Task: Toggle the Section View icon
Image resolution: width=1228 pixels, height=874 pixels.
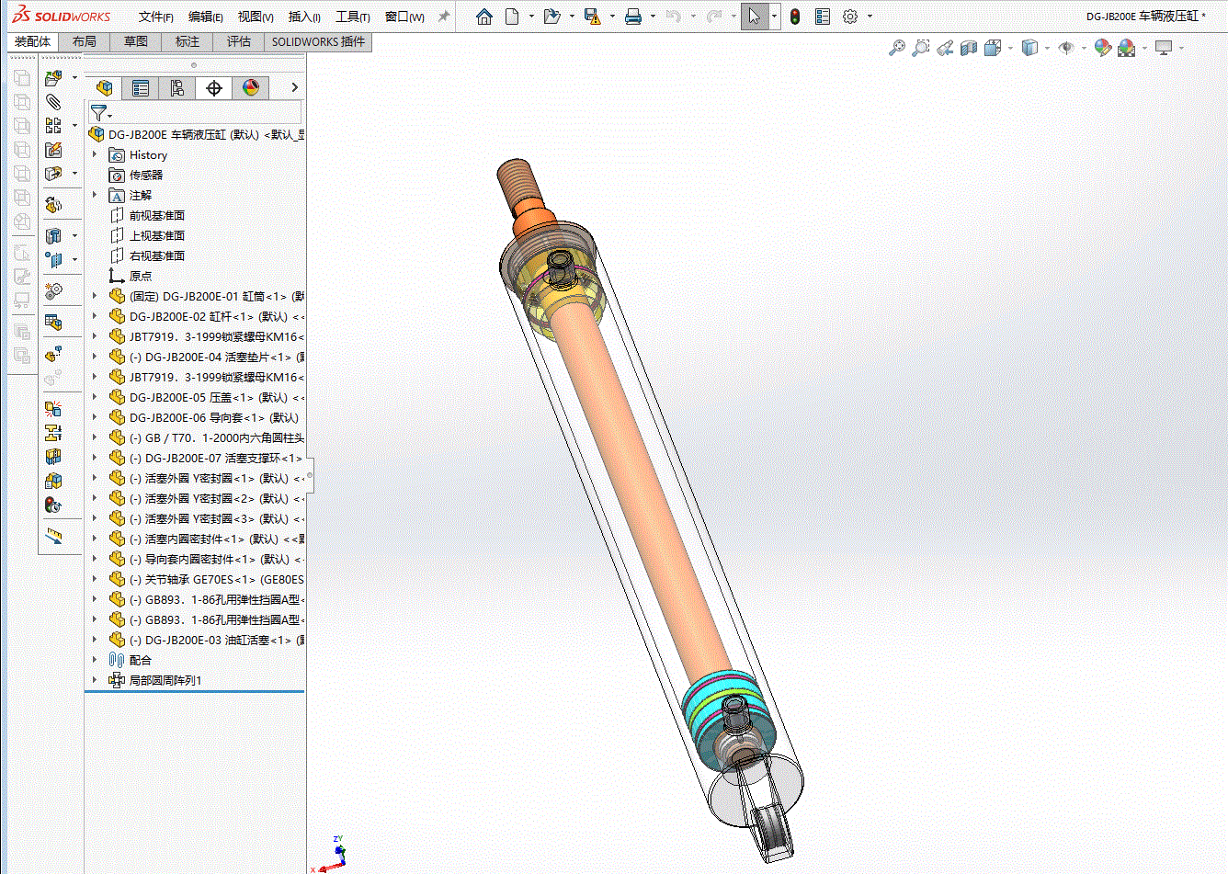Action: pos(969,48)
